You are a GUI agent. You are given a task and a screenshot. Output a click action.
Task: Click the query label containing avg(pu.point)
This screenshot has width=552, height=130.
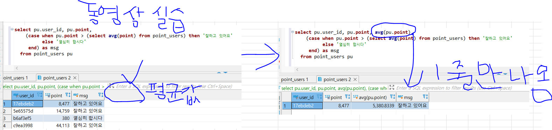point(334,88)
